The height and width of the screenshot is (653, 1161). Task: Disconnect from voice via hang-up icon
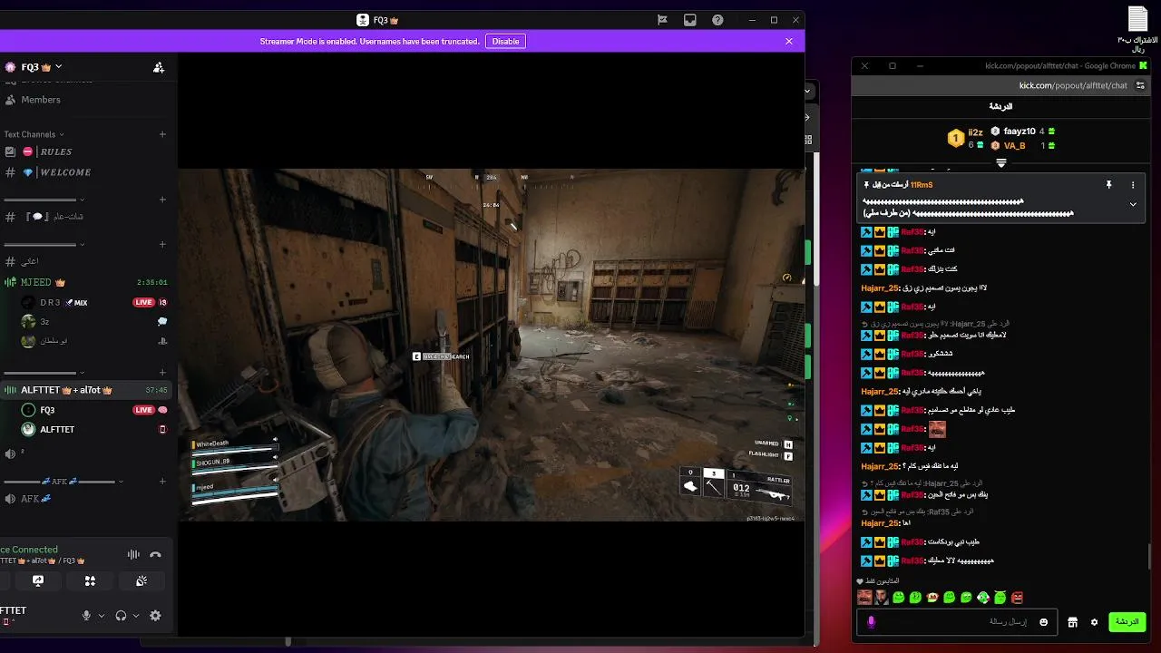pyautogui.click(x=155, y=555)
